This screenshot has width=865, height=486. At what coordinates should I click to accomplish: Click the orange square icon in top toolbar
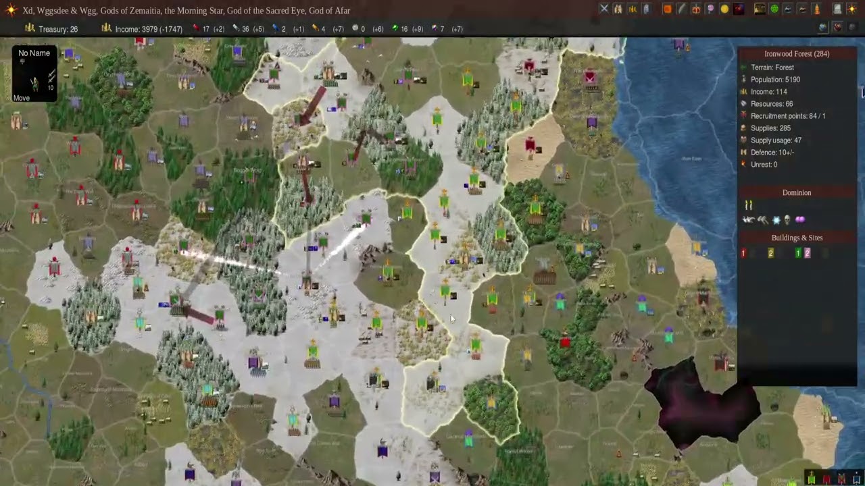click(668, 9)
